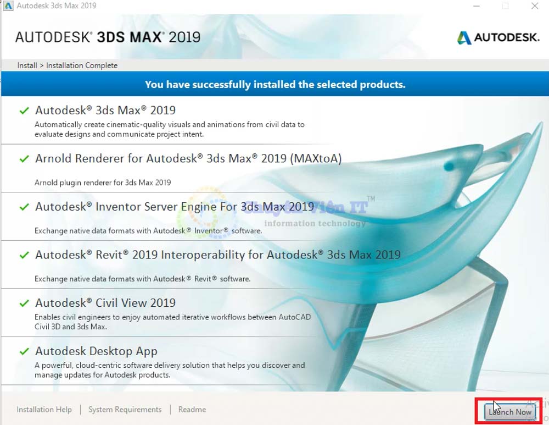
Task: Select the Autodesk Civil View 2019 entry
Action: [x=105, y=303]
